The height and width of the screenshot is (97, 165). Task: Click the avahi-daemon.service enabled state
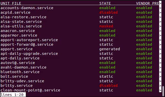[x=107, y=67]
